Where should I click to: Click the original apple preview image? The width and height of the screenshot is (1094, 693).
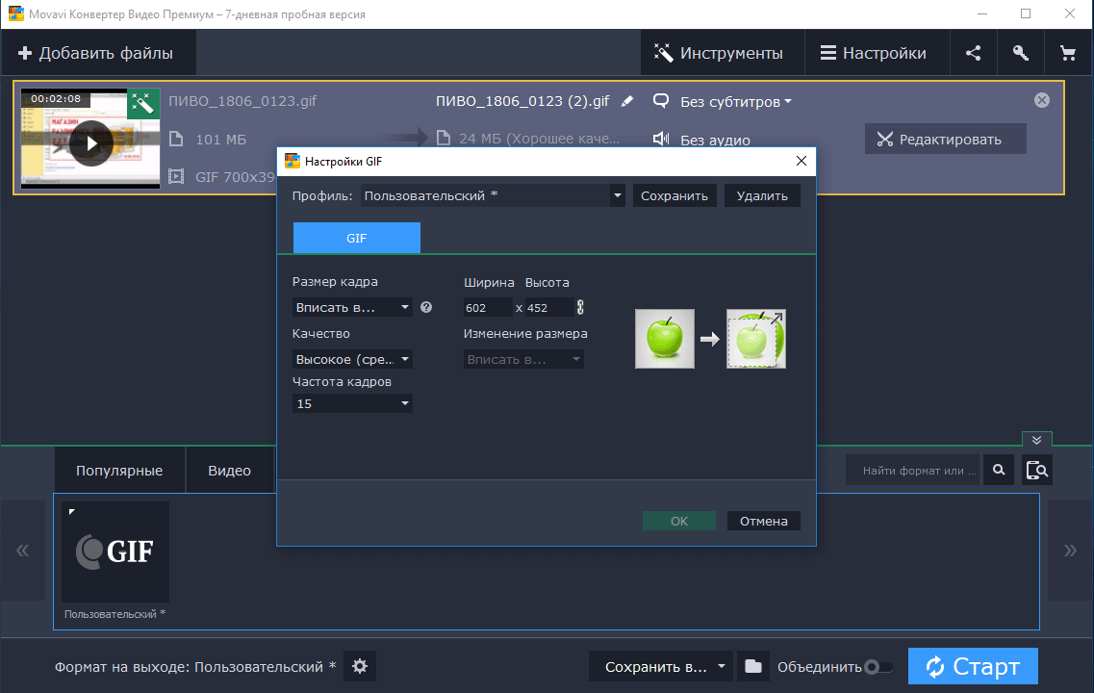[x=665, y=339]
